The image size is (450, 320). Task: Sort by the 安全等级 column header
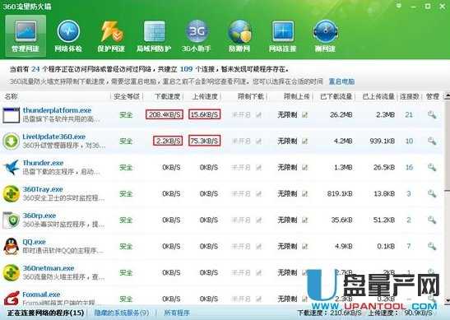tap(127, 96)
